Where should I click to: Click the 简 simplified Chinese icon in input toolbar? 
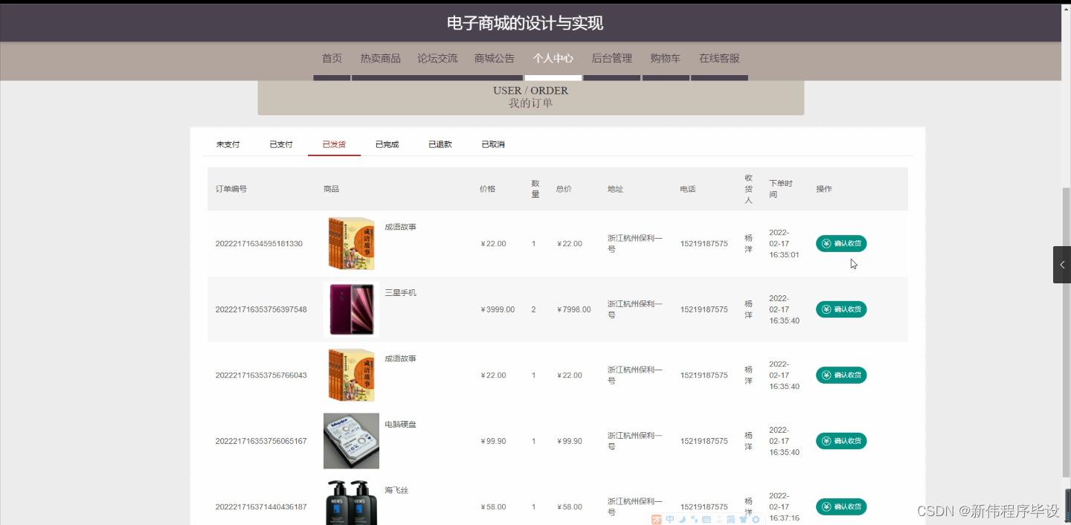(x=731, y=519)
